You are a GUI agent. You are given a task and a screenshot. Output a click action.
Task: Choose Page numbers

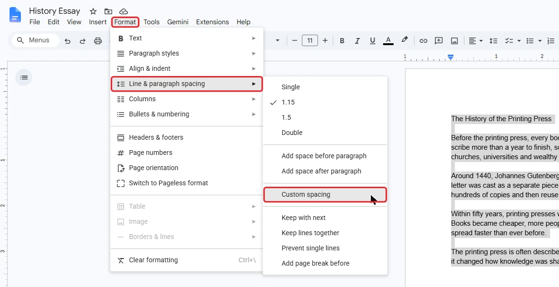pyautogui.click(x=187, y=153)
